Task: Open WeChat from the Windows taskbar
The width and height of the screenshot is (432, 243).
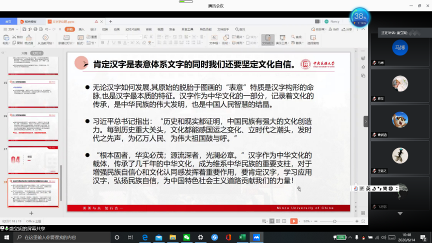Action: coord(186,237)
